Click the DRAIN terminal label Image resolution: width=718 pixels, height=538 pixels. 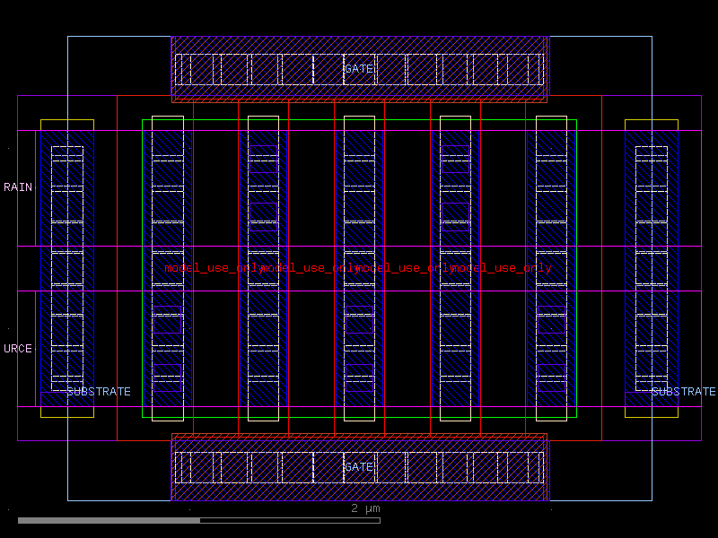(x=16, y=187)
